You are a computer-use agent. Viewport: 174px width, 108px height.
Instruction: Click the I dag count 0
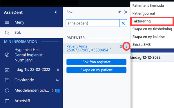[58, 70]
